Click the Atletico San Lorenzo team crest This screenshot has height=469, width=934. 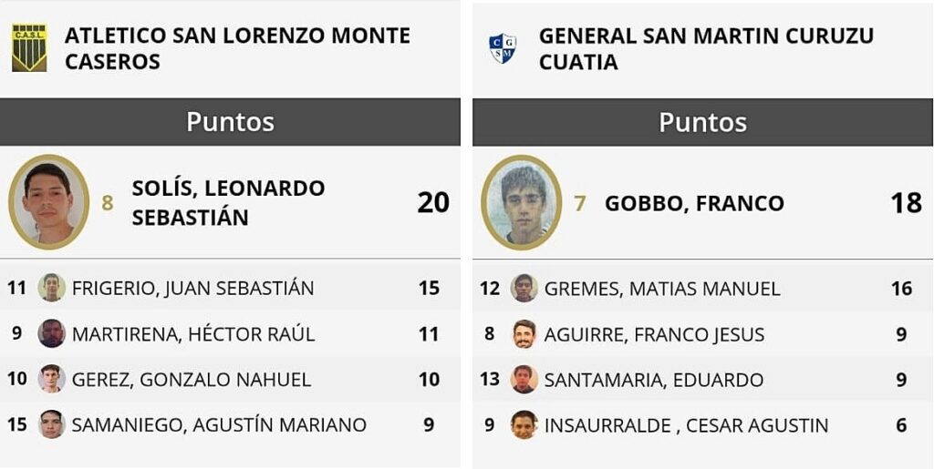point(29,48)
